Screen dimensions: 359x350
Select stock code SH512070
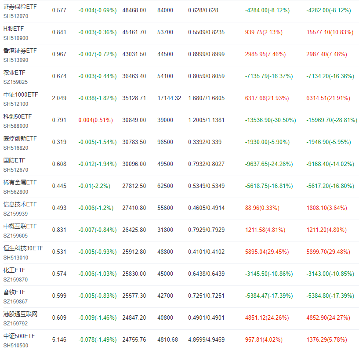tap(16, 16)
